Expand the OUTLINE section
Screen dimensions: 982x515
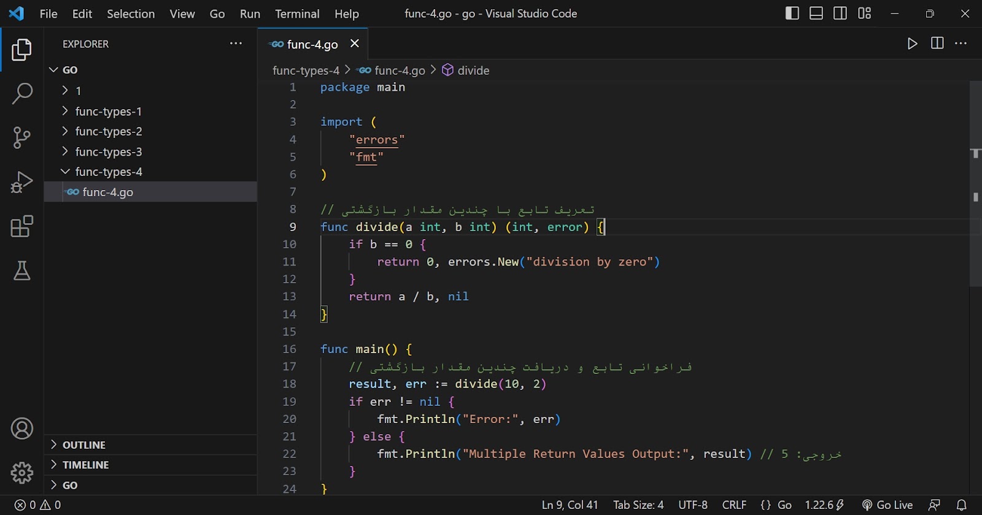point(150,444)
